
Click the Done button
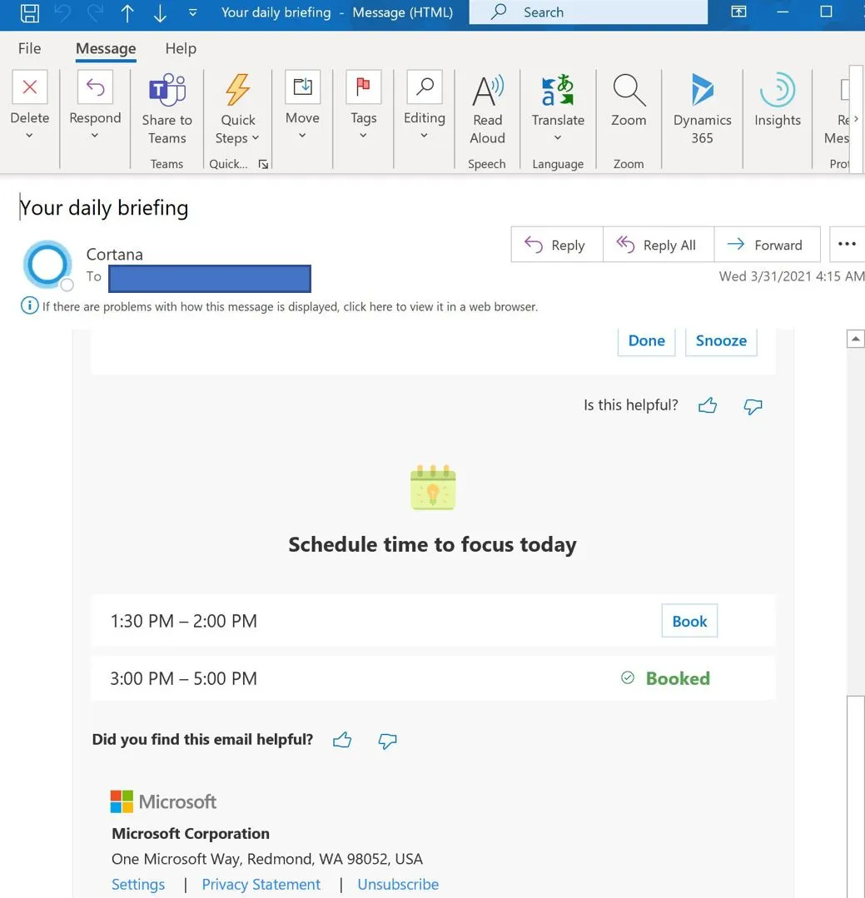(x=647, y=340)
